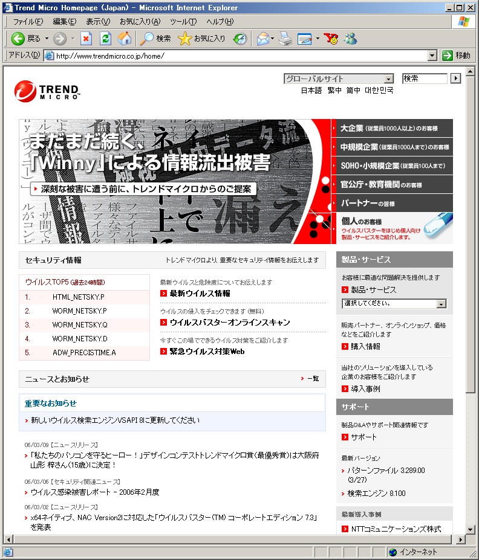Viewport: 479px width, 560px height.
Task: Go to Home page icon
Action: 125,39
